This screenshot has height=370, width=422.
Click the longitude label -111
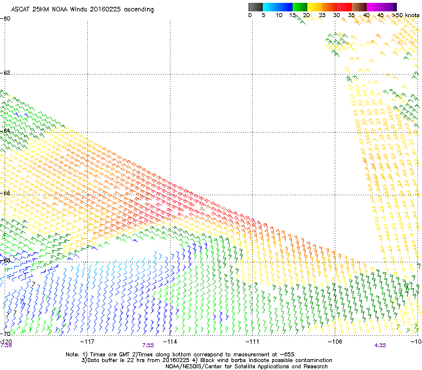click(x=253, y=342)
